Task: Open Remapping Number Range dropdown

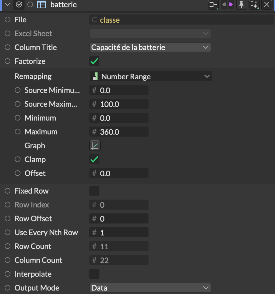Action: coord(151,76)
